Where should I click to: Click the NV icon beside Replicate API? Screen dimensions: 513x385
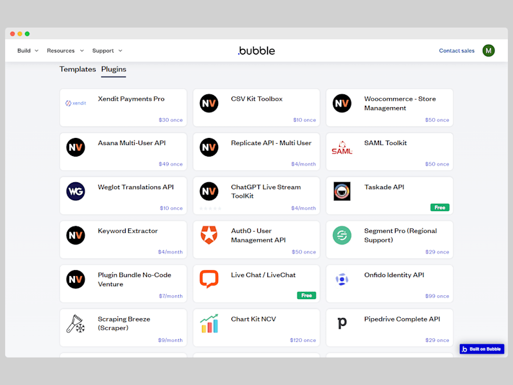[x=209, y=148]
